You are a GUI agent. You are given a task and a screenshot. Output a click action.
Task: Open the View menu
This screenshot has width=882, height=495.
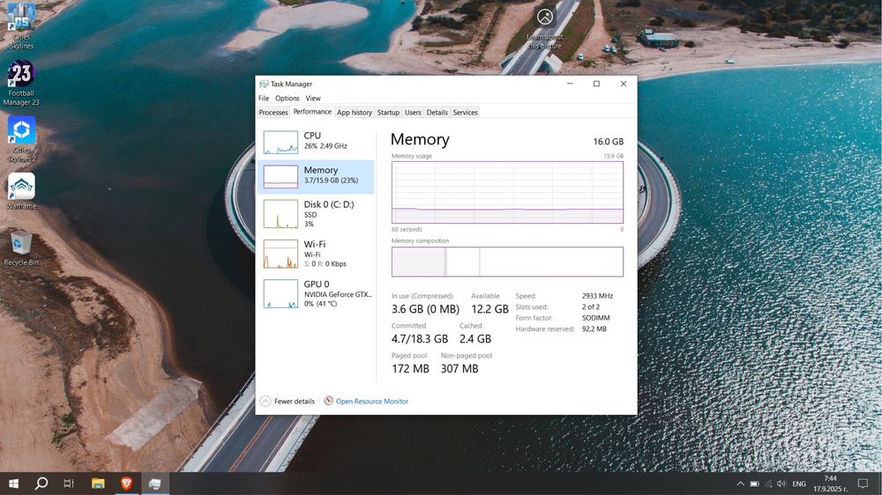point(313,98)
